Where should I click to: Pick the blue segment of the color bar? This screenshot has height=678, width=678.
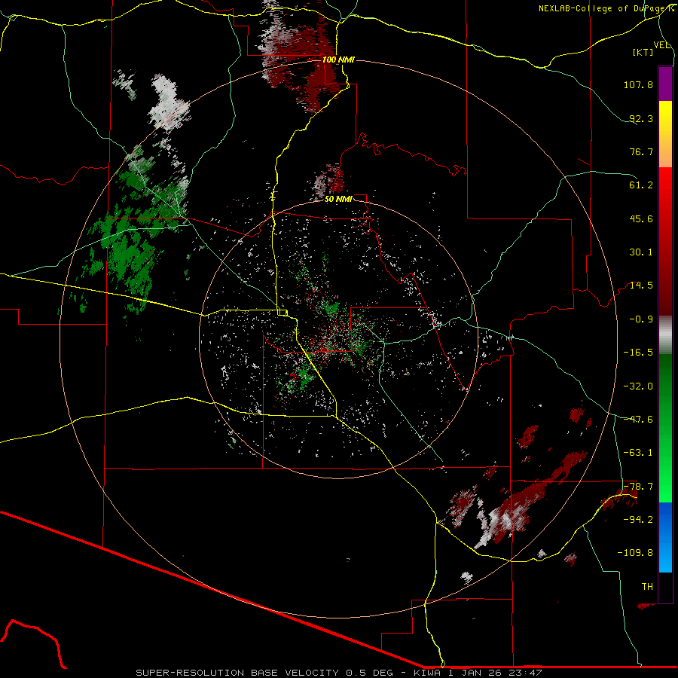665,537
